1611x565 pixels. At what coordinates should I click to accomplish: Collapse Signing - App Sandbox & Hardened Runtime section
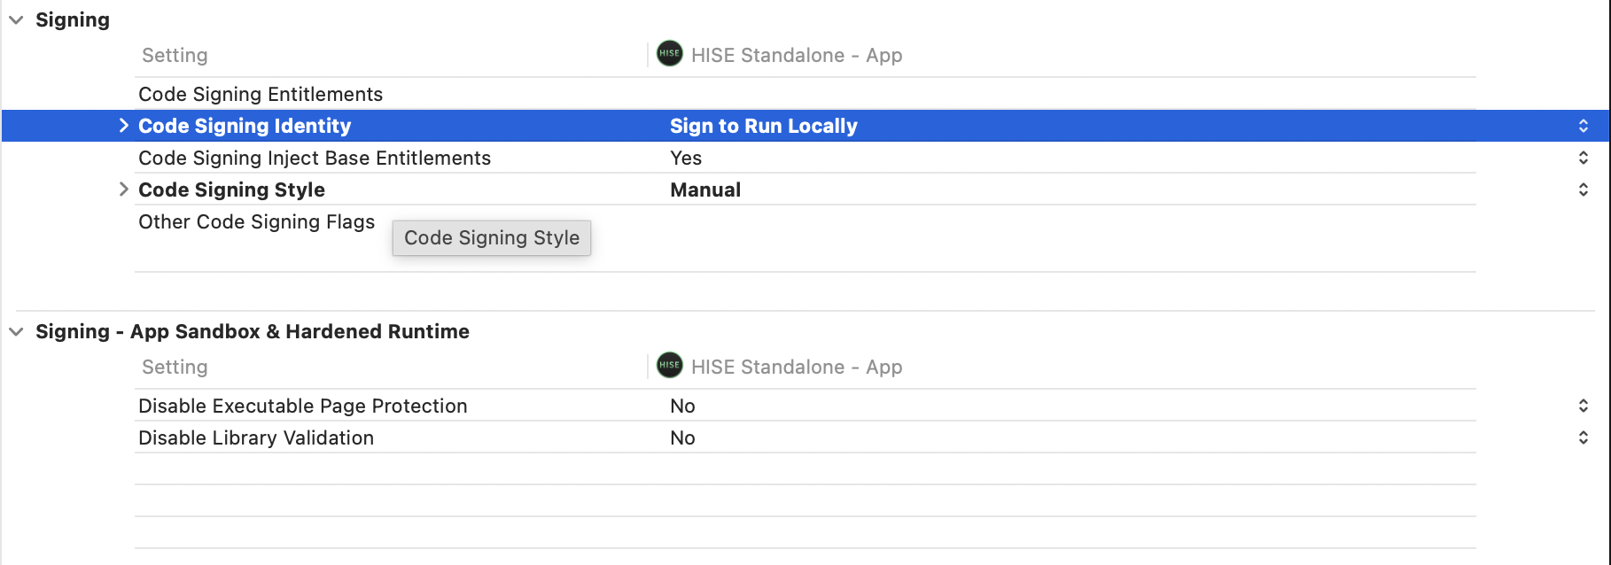[16, 331]
